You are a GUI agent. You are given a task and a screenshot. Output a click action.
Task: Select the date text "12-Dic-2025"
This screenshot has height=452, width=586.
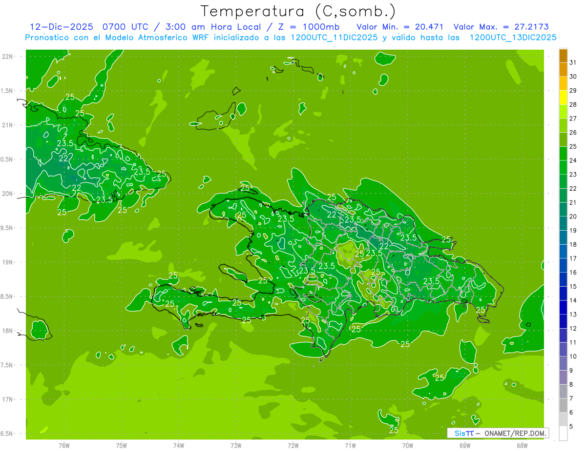click(x=63, y=27)
